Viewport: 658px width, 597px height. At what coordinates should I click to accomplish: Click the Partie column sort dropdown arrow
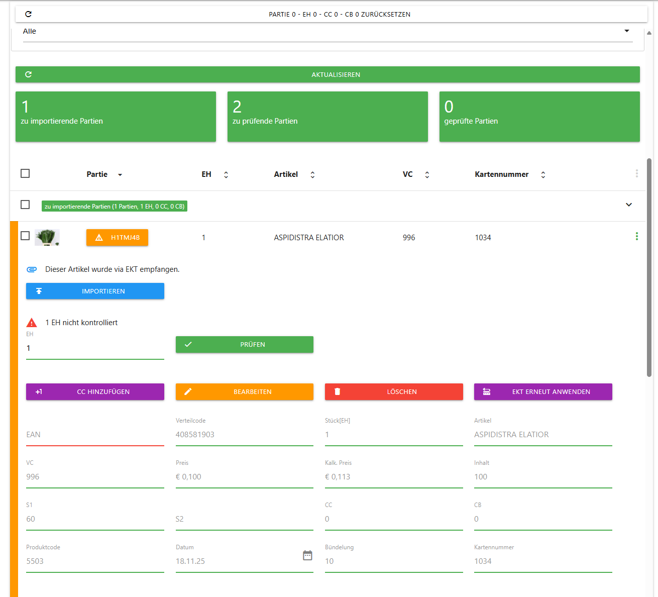[x=120, y=175]
